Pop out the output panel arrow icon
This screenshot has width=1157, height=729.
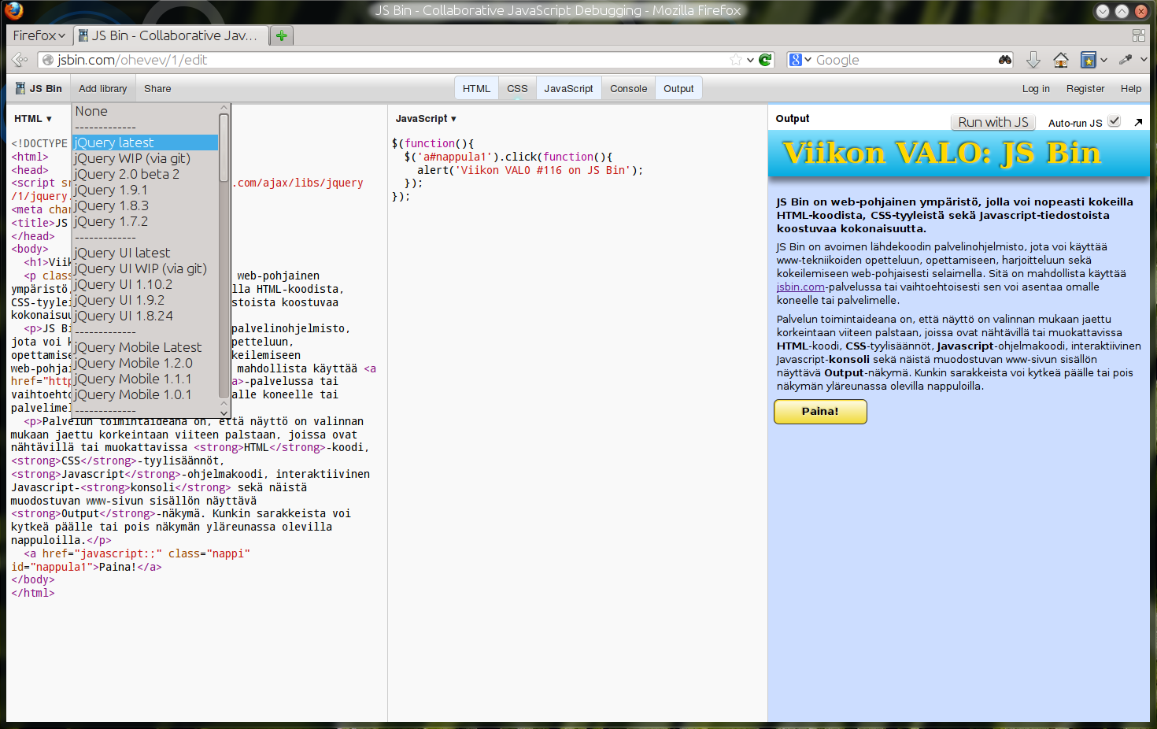[1138, 122]
